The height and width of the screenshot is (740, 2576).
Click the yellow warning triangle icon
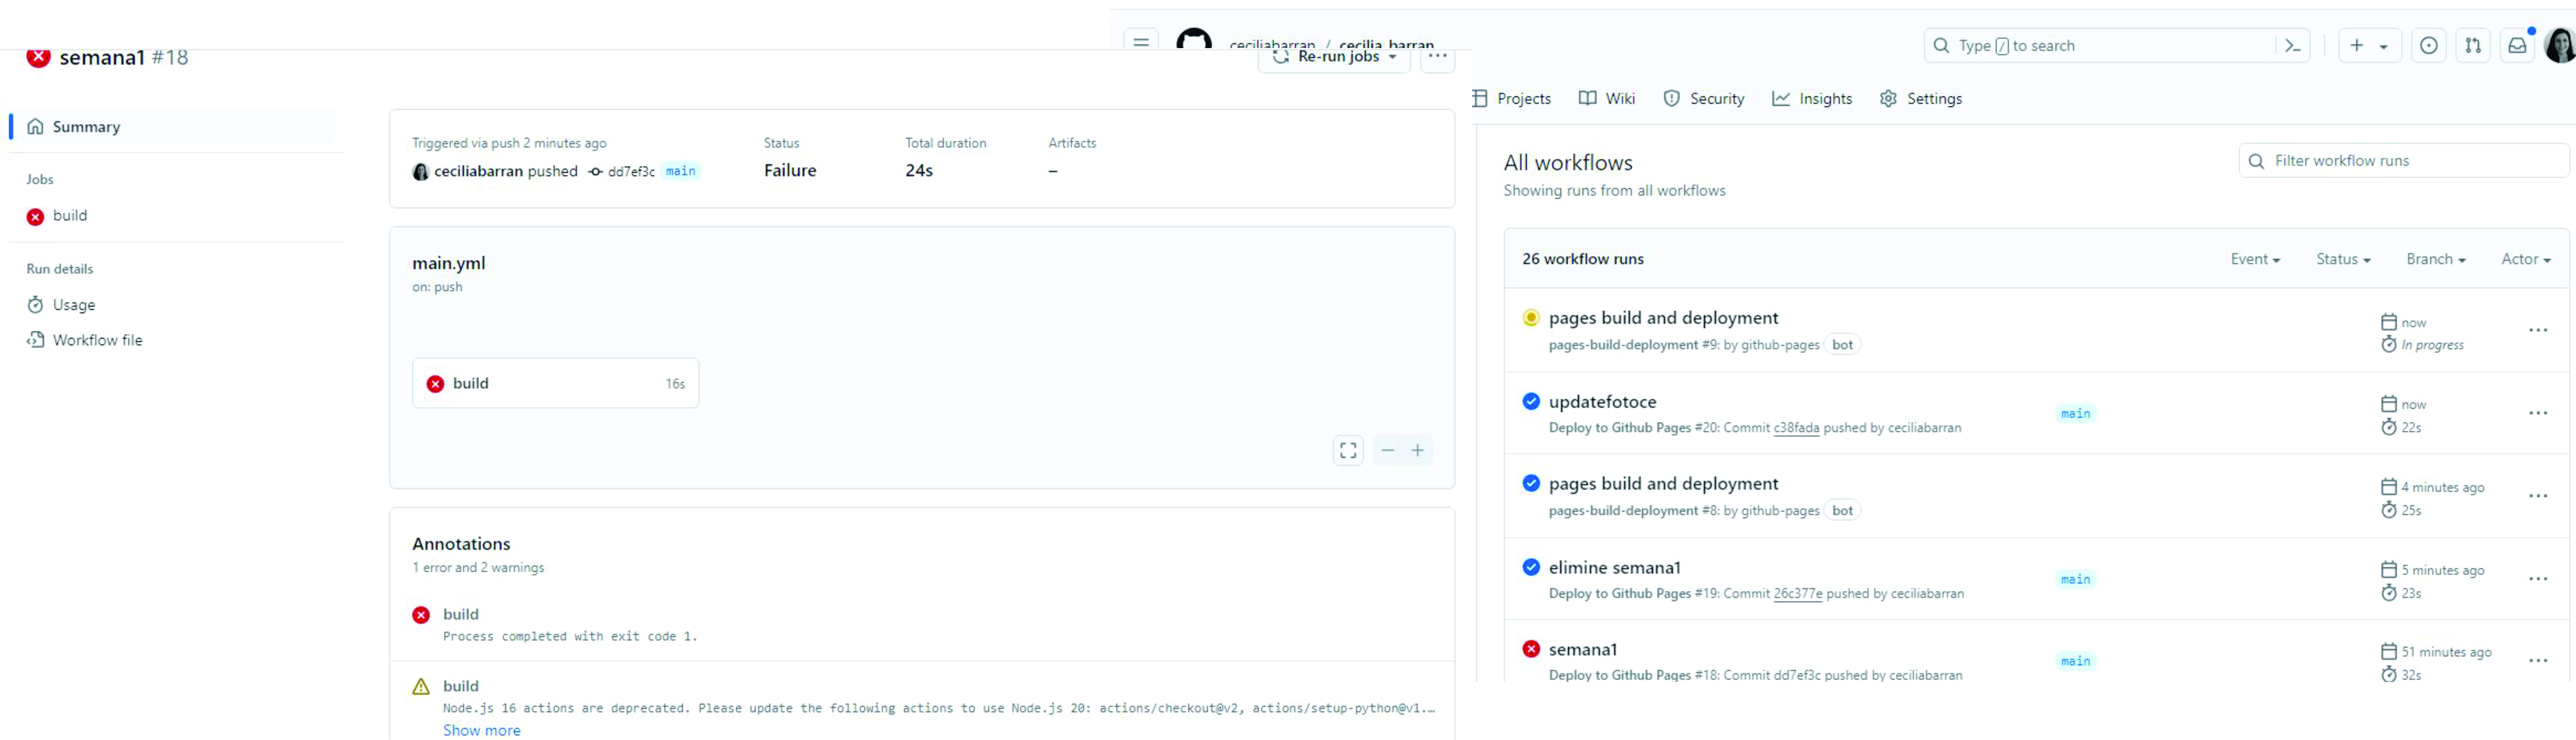point(421,687)
